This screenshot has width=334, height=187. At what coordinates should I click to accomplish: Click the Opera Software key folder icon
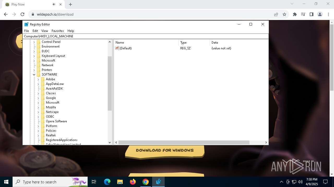point(43,121)
